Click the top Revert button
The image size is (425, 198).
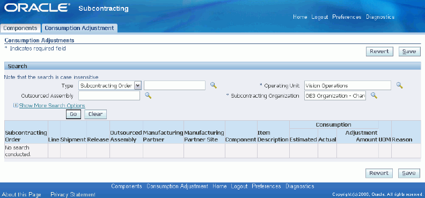[379, 52]
